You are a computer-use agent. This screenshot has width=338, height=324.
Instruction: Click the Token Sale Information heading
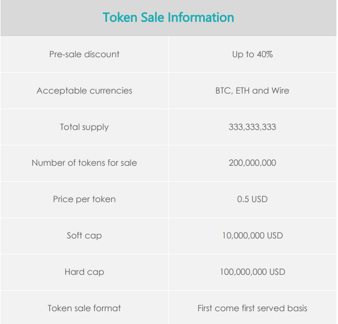168,18
